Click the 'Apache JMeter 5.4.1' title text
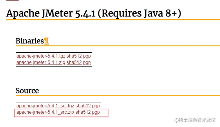220x127 pixels. [x=51, y=14]
